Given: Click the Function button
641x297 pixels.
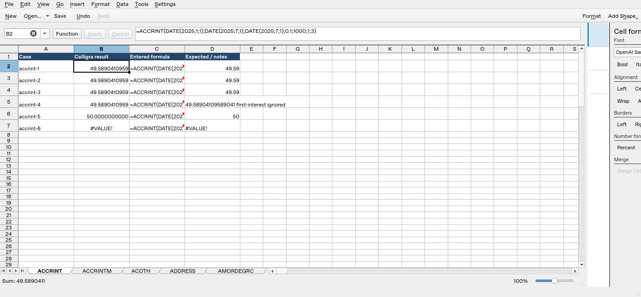Looking at the screenshot, I should tap(67, 34).
